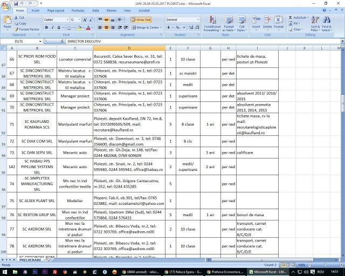Toggle Underline formatting
The height and width of the screenshot is (276, 345).
click(59, 27)
